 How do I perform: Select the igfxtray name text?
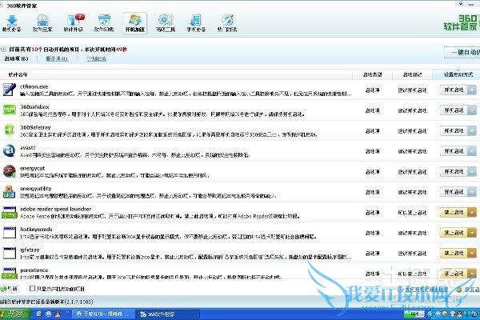point(30,250)
